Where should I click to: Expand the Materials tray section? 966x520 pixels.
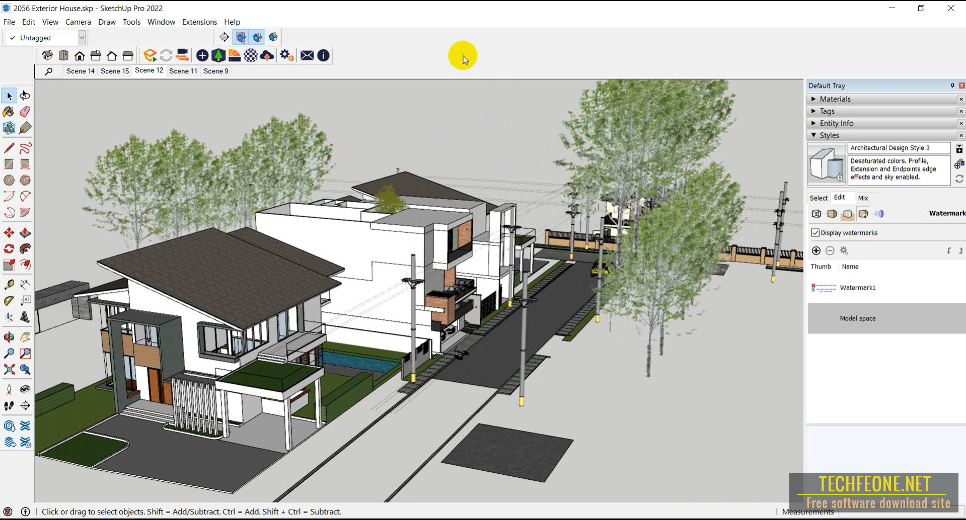pos(814,99)
